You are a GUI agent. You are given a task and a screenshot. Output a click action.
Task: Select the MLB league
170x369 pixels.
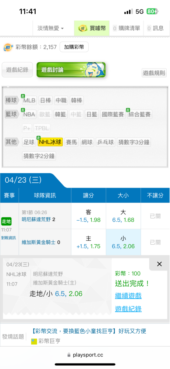pos(29,100)
